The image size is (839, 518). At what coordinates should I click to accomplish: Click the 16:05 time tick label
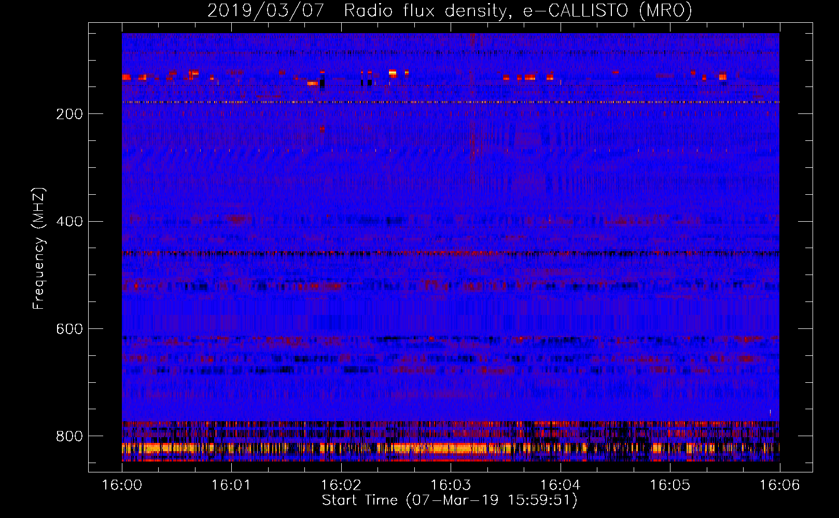(x=670, y=485)
